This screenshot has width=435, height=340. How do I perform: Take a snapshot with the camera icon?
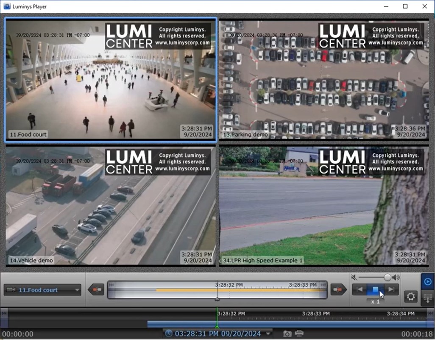coord(287,334)
